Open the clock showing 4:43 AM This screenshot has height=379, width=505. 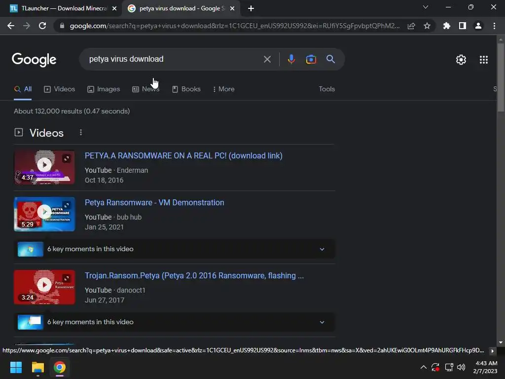(x=485, y=367)
